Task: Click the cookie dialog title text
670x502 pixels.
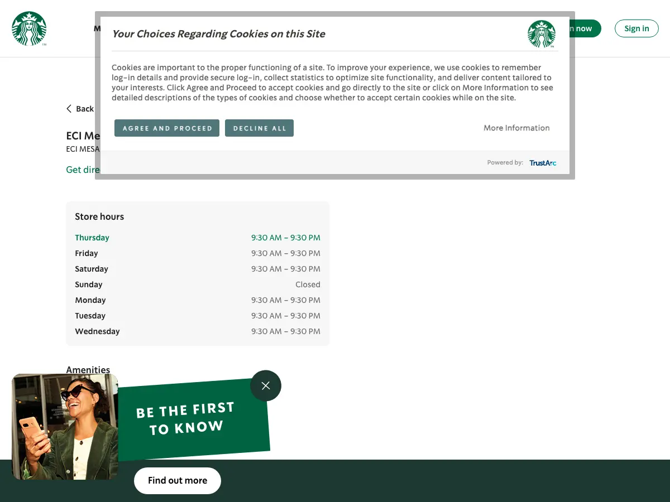Action: [218, 33]
